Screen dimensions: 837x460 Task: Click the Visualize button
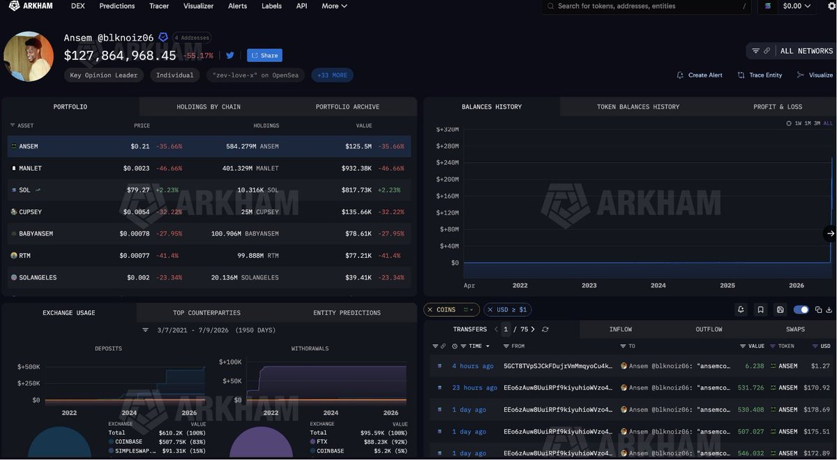pos(815,75)
